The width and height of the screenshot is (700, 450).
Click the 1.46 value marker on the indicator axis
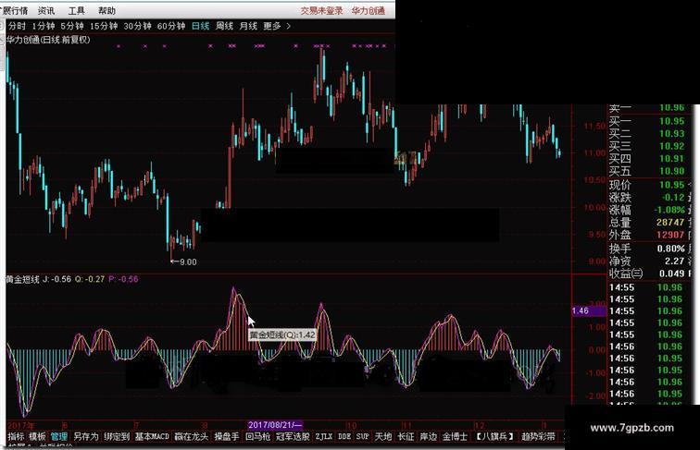[x=588, y=310]
